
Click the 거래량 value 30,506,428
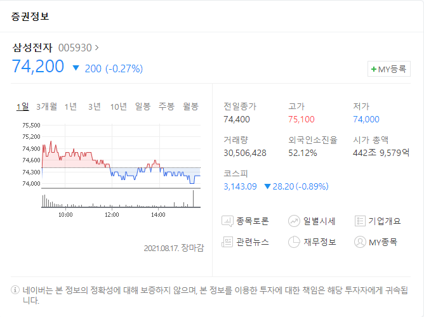245,153
